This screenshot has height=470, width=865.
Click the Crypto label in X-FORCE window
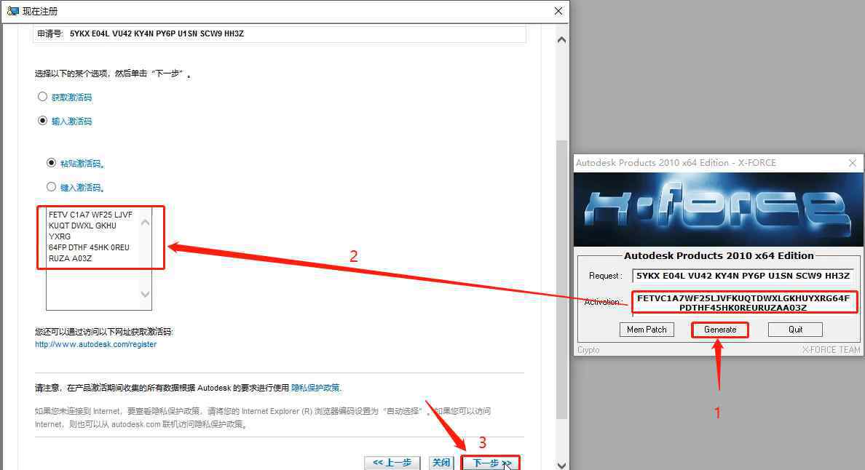(x=588, y=350)
